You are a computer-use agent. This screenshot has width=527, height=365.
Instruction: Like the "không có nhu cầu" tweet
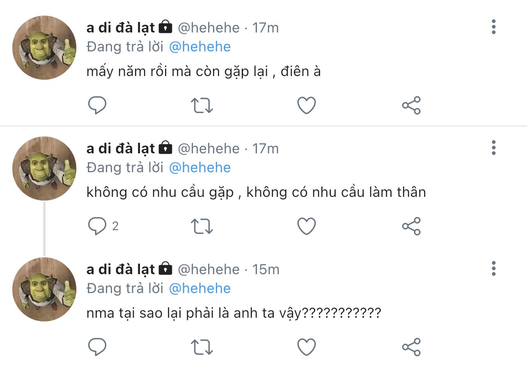(306, 226)
